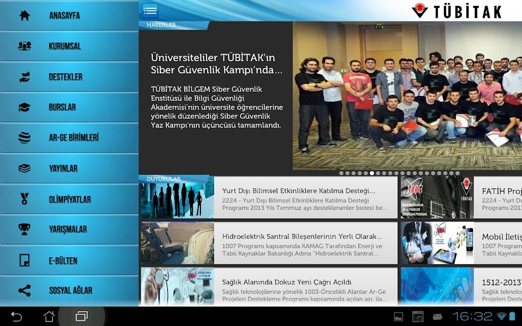The height and width of the screenshot is (326, 522).
Task: Select the first news carousel dot
Action: click(x=341, y=173)
